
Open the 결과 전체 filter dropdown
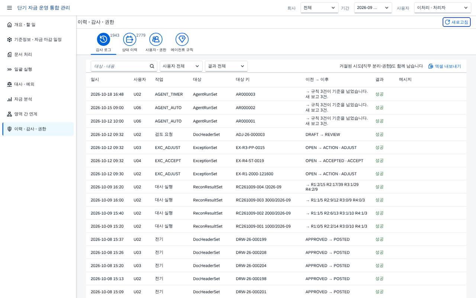[x=226, y=66]
